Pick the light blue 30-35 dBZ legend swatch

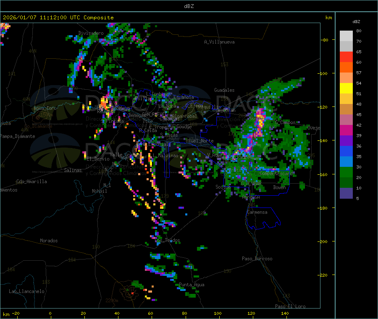pos(346,162)
